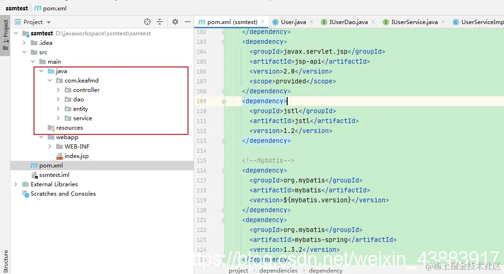Fold the dependency block at line 103
Screen dimensions: 504x274
[x=224, y=42]
